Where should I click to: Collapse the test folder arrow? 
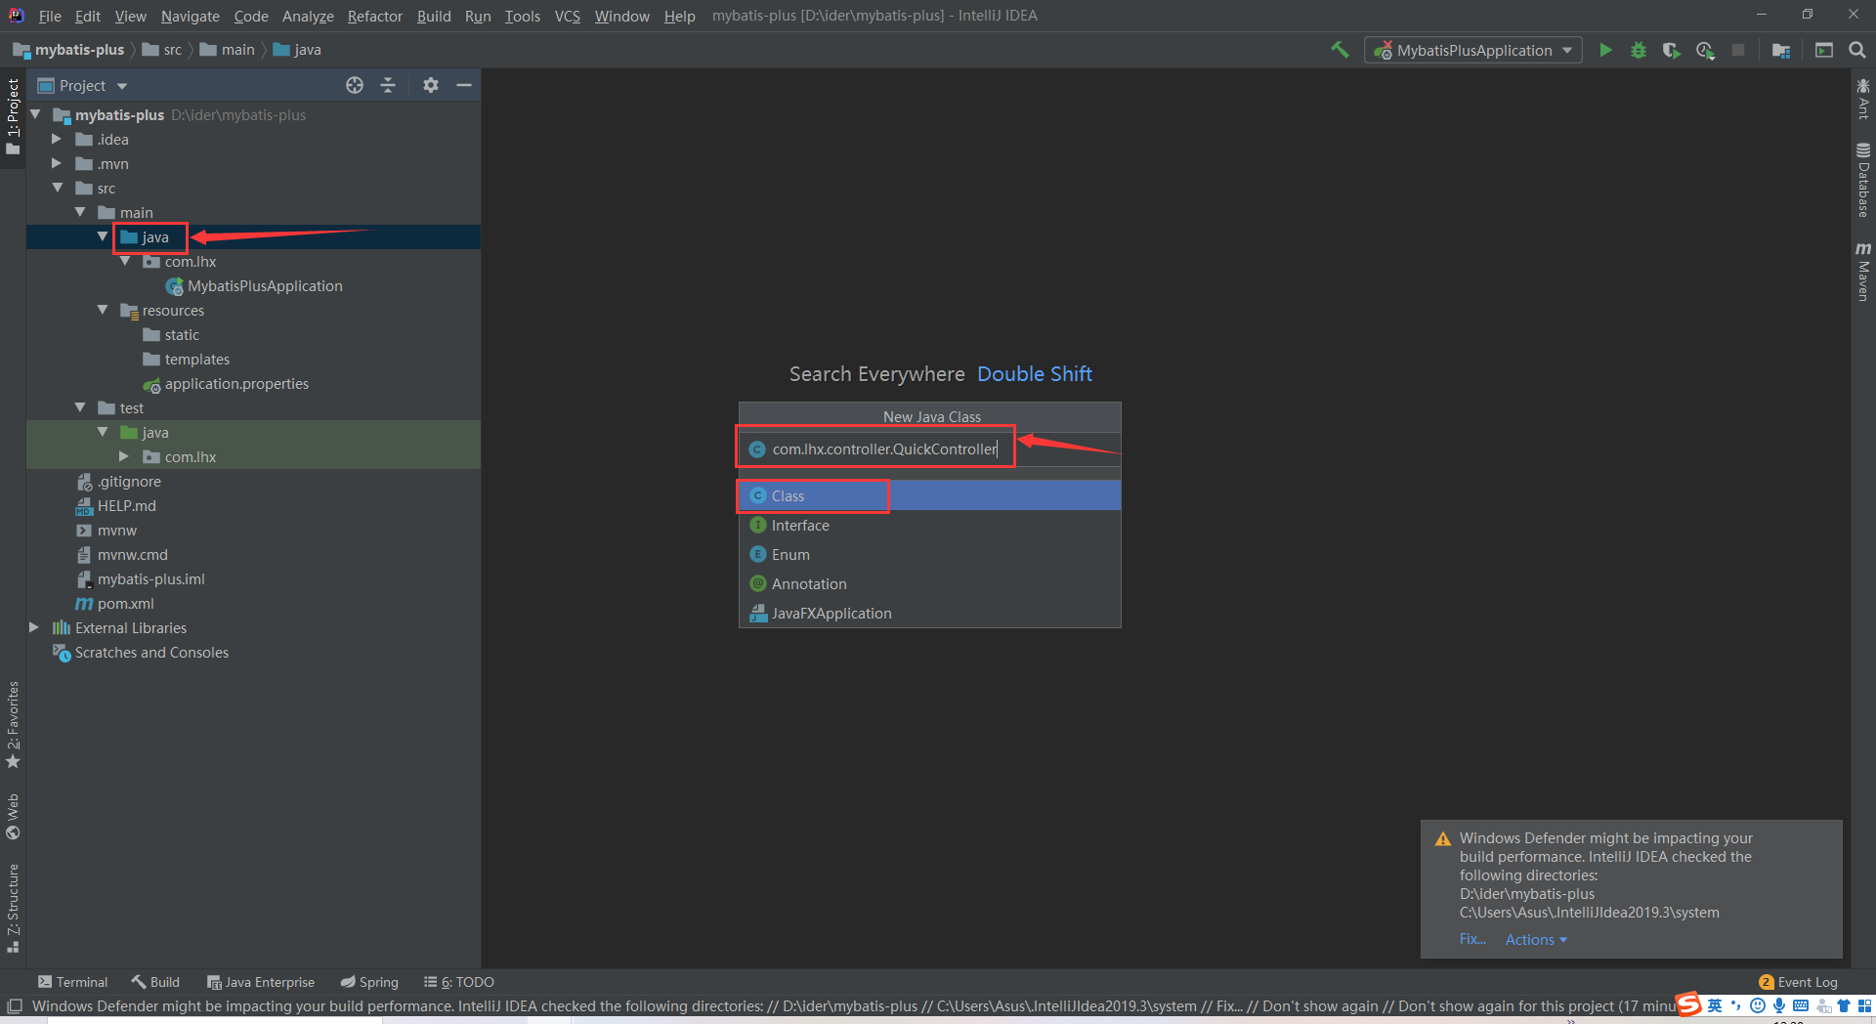click(80, 407)
